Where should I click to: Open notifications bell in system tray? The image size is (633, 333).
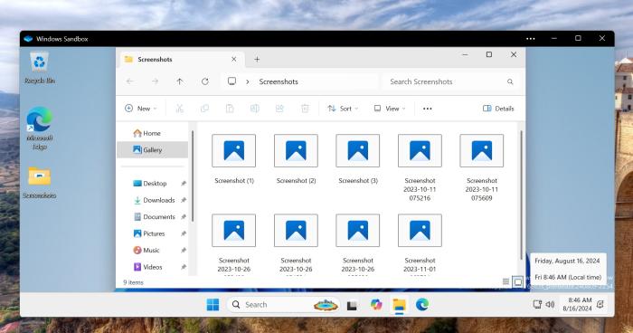[x=600, y=304]
